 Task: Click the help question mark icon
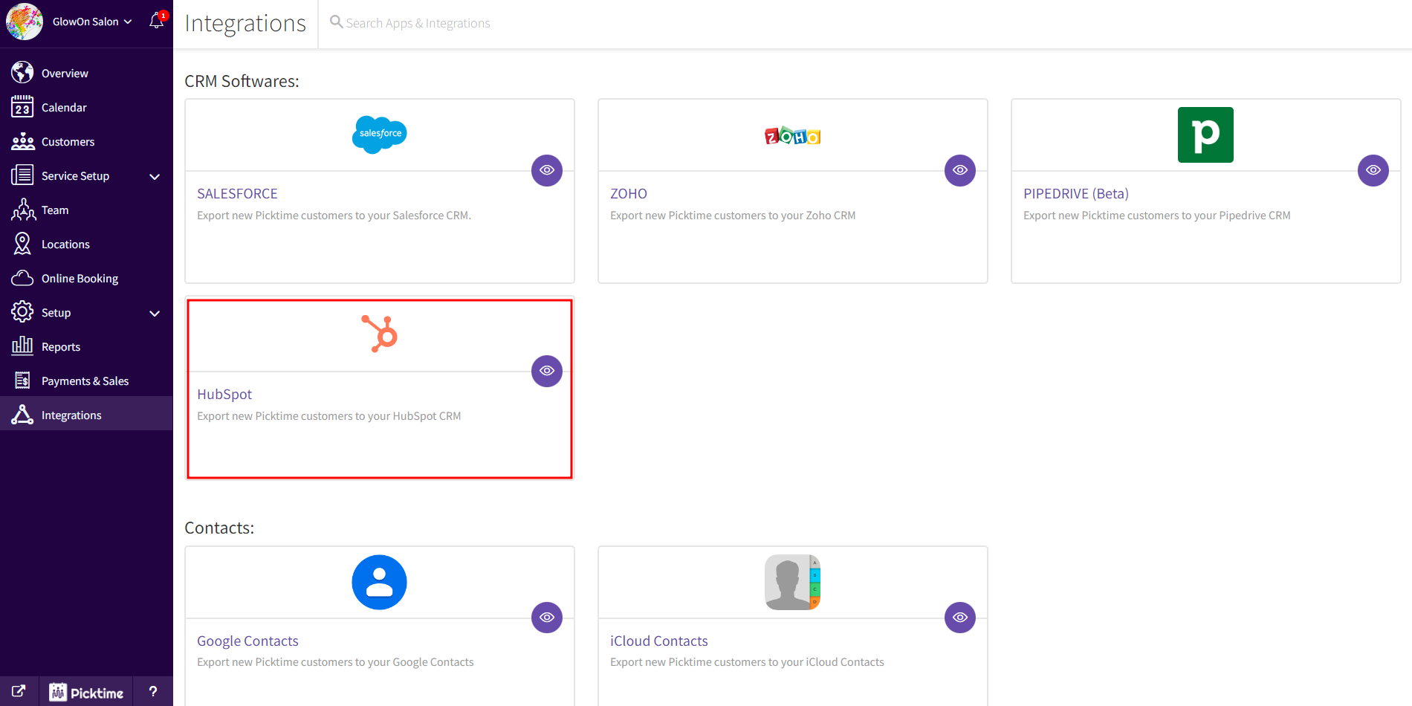coord(153,692)
